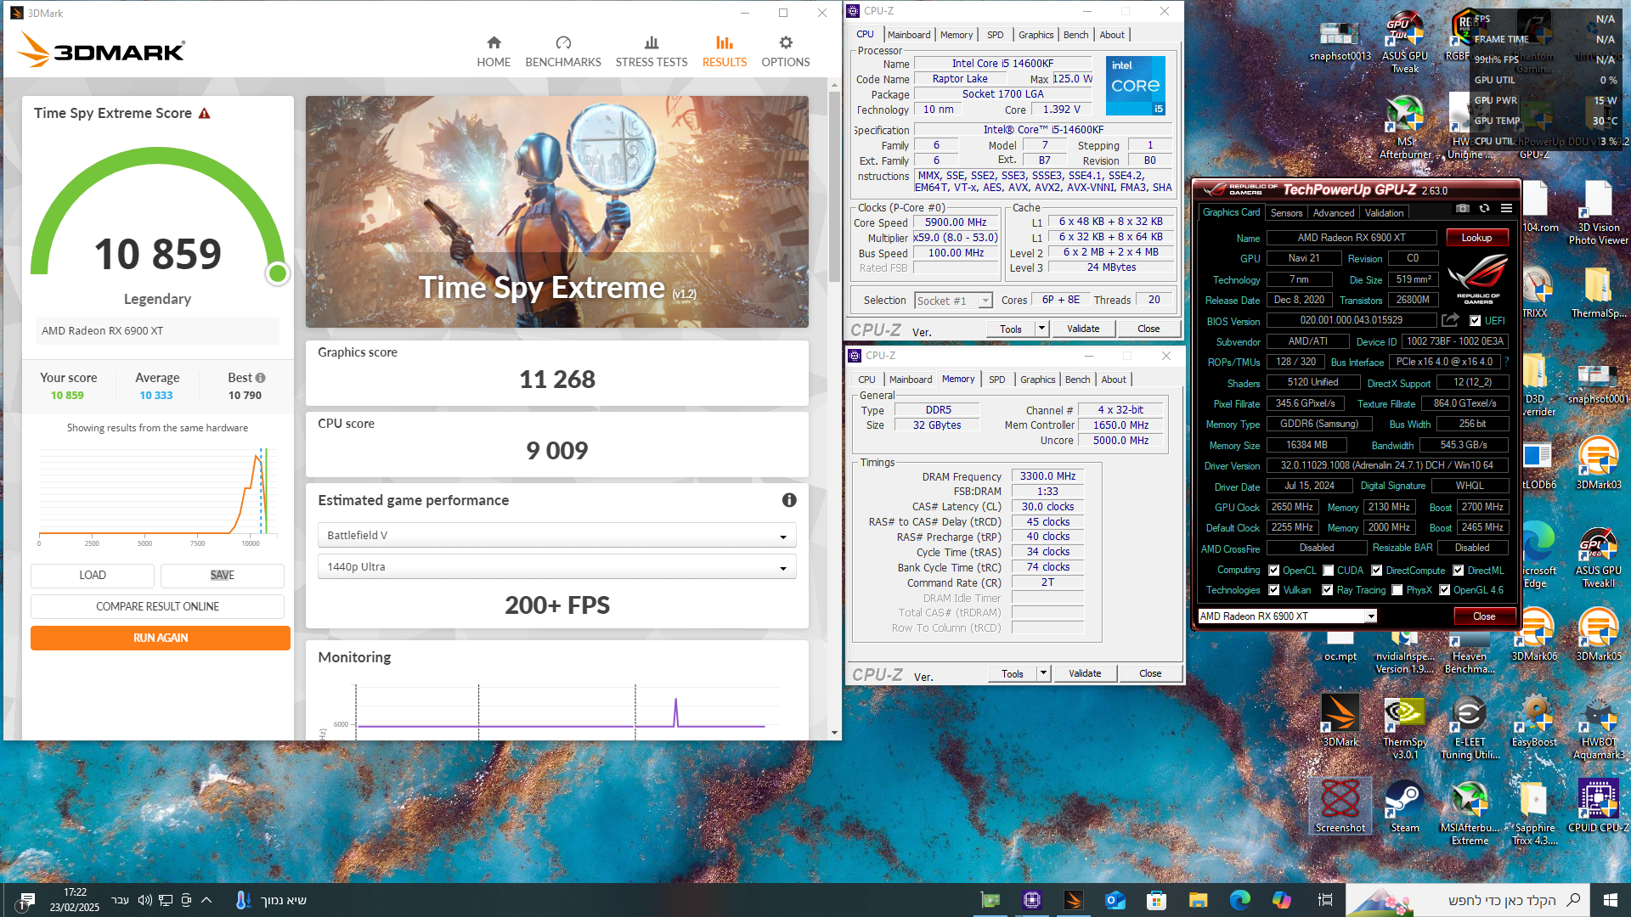The height and width of the screenshot is (917, 1631).
Task: Open 3DMark desktop shortcut icon
Action: pos(1340,714)
